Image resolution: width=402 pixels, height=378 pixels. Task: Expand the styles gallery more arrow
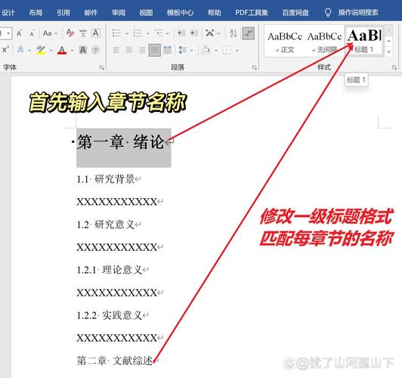(x=389, y=52)
